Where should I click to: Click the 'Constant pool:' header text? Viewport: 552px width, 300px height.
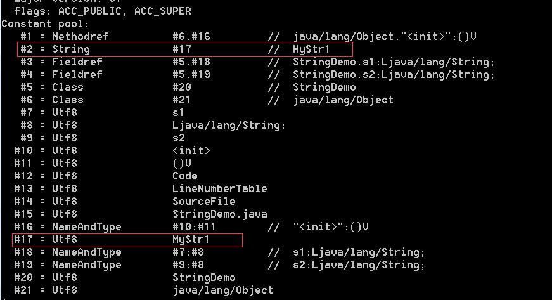point(46,24)
